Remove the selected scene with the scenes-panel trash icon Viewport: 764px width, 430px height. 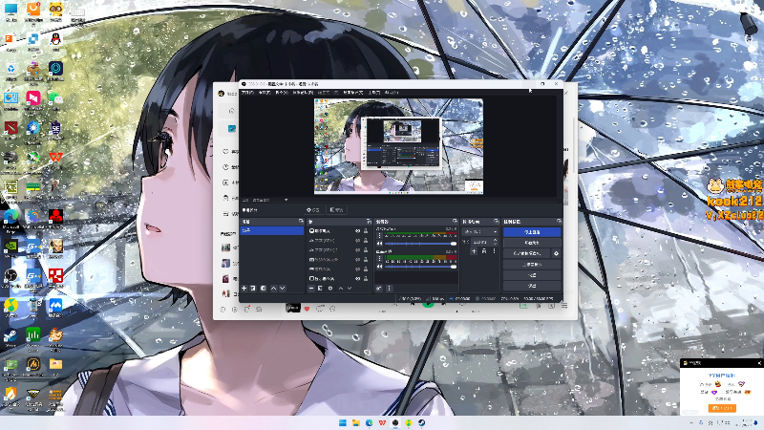point(253,289)
